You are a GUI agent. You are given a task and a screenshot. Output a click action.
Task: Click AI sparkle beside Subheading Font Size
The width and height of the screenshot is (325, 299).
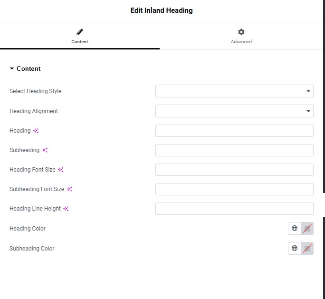69,189
